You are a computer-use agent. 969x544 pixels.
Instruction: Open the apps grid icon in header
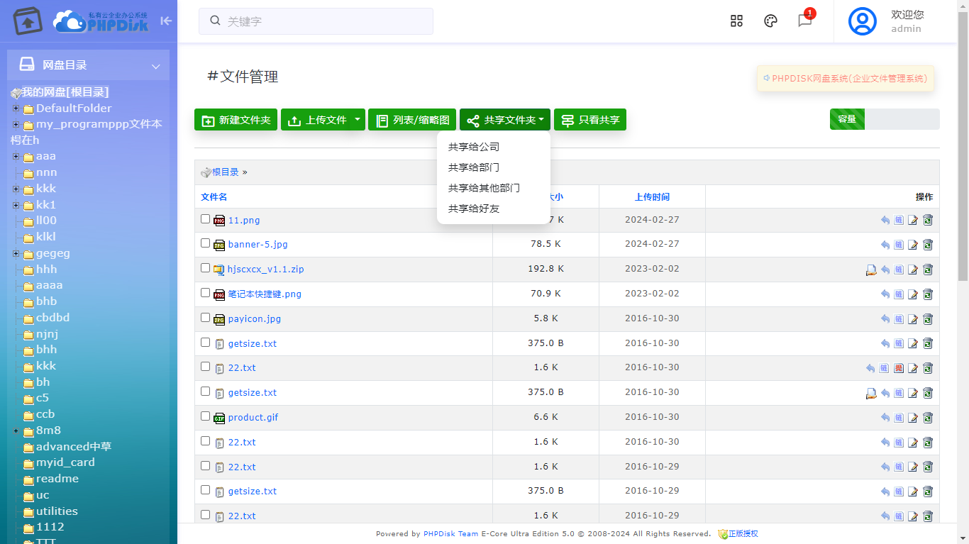(736, 21)
